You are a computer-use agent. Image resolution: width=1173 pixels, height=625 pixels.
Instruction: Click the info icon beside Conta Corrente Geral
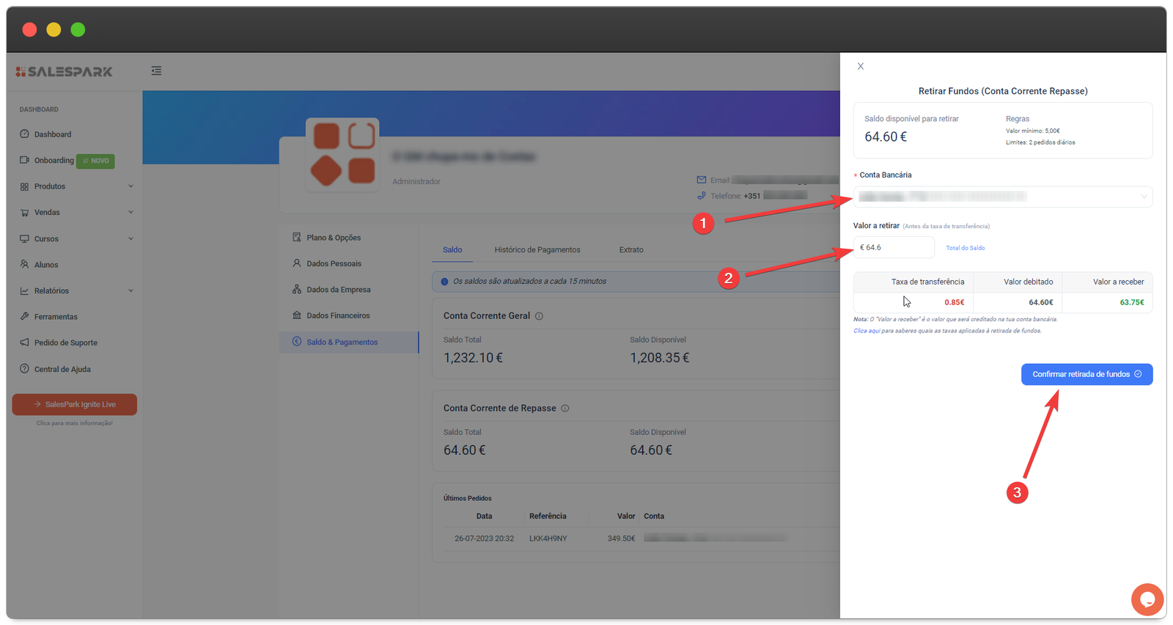(539, 316)
